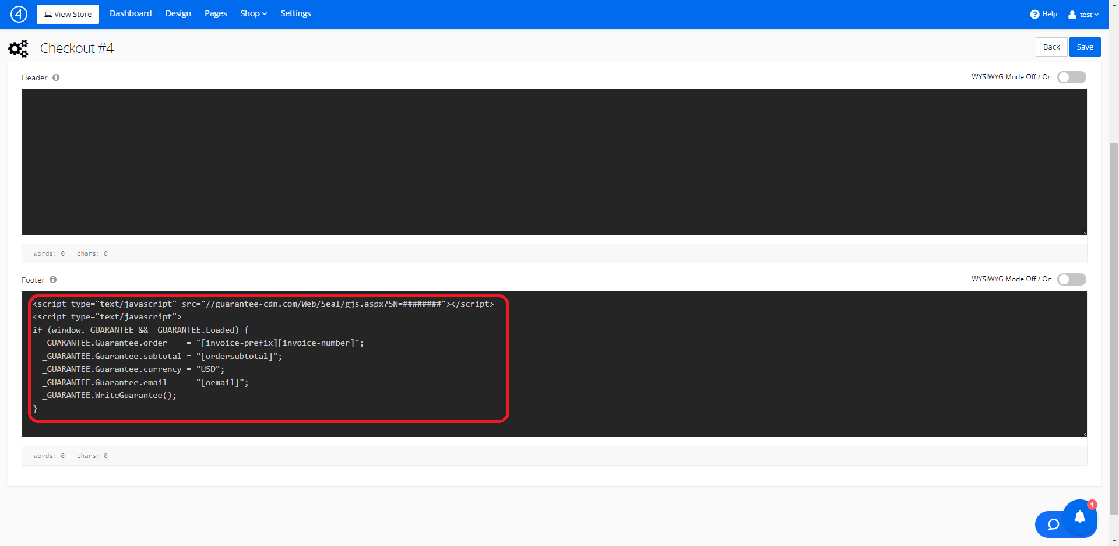This screenshot has width=1119, height=546.
Task: Show info tooltip next to Header label
Action: point(56,78)
